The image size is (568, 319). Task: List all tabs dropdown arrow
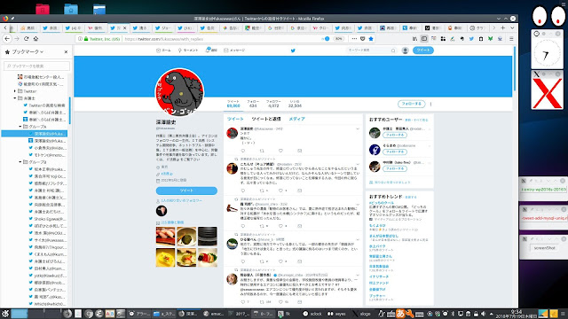pyautogui.click(x=512, y=27)
